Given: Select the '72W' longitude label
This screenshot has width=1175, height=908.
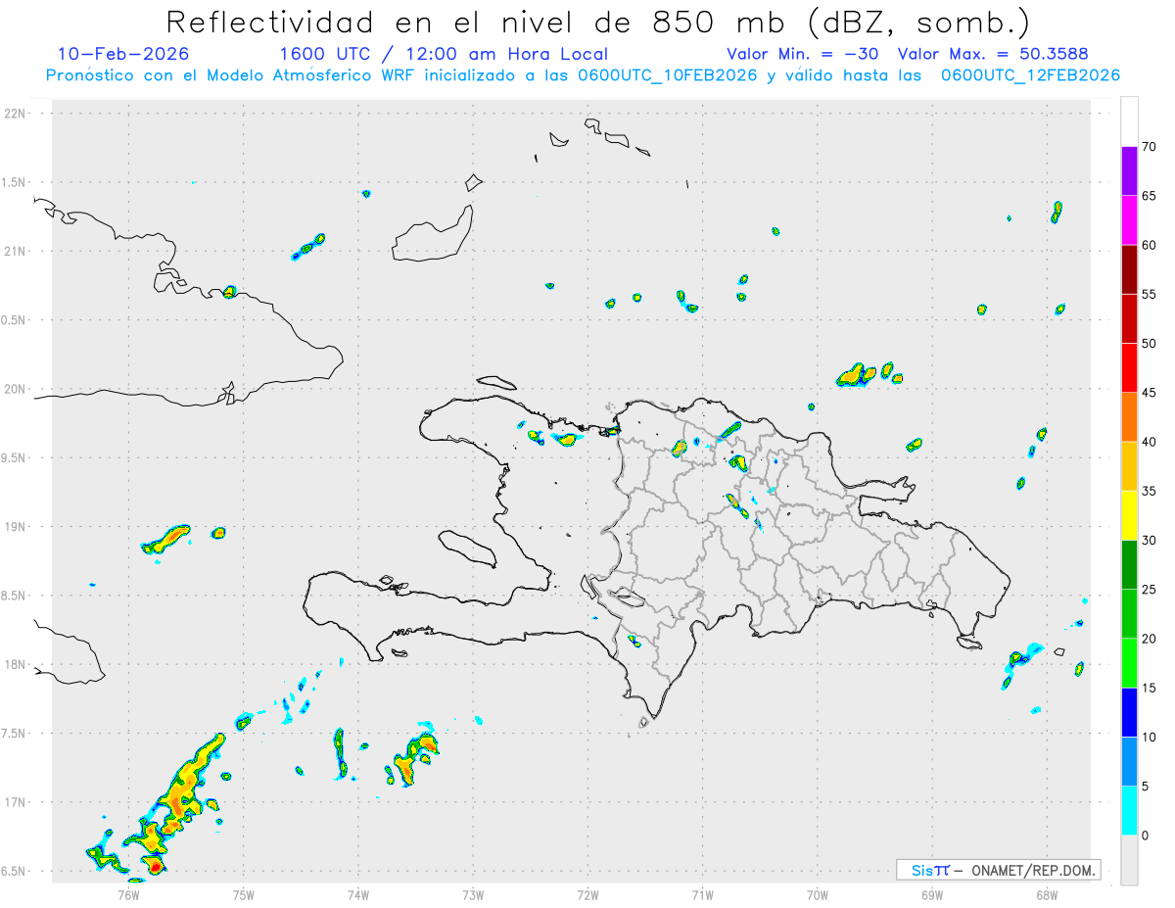Looking at the screenshot, I should [587, 894].
